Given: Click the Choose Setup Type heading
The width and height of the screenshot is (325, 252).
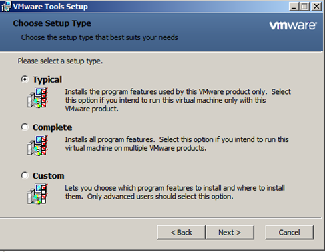Looking at the screenshot, I should click(52, 23).
